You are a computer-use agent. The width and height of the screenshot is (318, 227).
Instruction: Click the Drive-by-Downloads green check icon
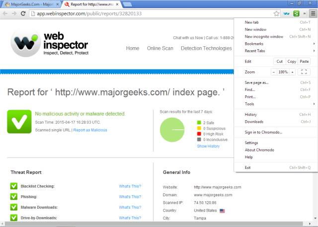click(14, 218)
